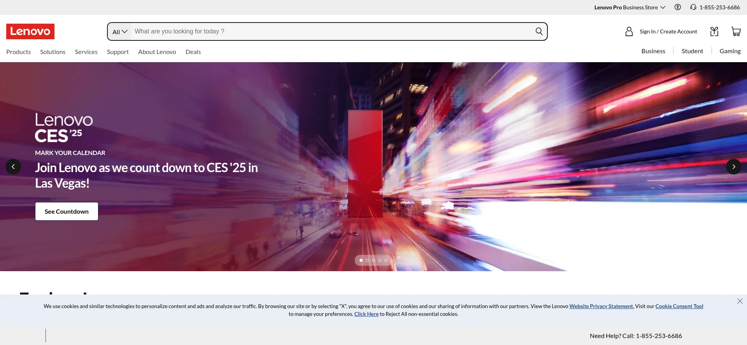The height and width of the screenshot is (345, 747).
Task: Click Need Help? Call number at bottom
Action: click(x=636, y=336)
